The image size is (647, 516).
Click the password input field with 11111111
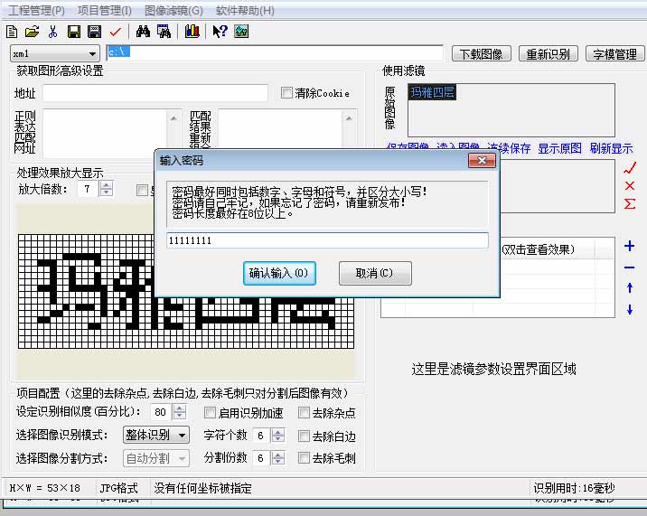pos(326,241)
